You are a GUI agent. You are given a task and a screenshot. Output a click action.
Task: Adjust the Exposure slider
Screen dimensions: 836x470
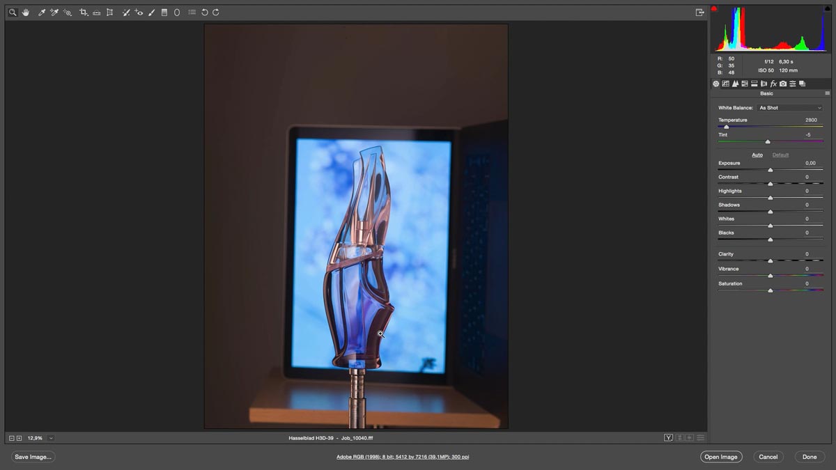(x=771, y=169)
